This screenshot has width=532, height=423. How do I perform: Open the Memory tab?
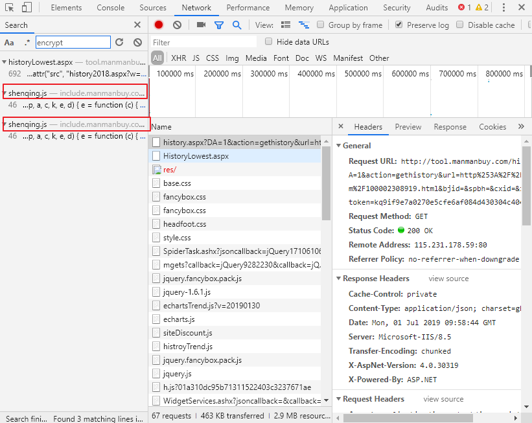299,8
